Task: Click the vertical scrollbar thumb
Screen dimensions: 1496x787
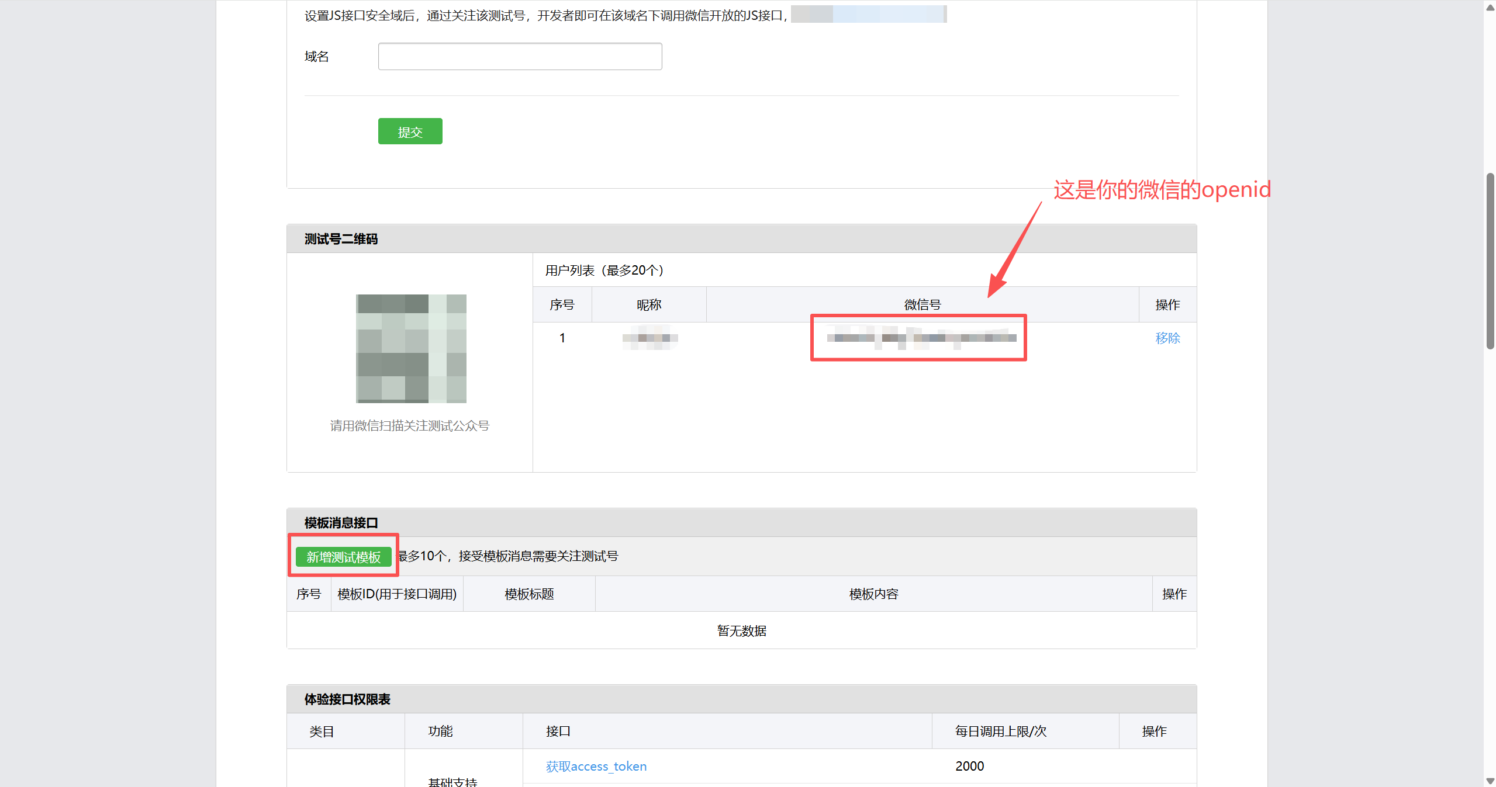Action: (1490, 260)
